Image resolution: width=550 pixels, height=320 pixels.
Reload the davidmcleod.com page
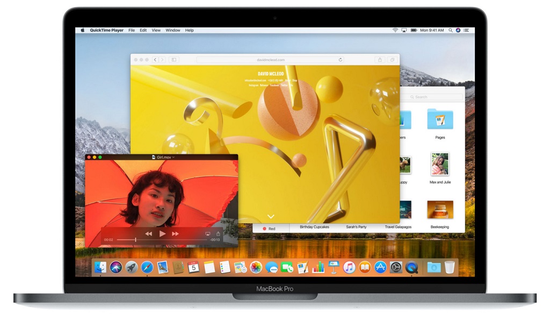click(341, 60)
